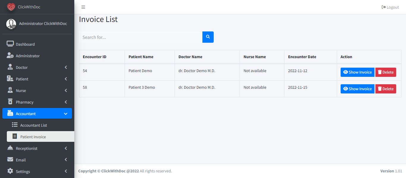Click the administrator profile avatar icon
Screen dimensions: 406x178
click(11, 24)
